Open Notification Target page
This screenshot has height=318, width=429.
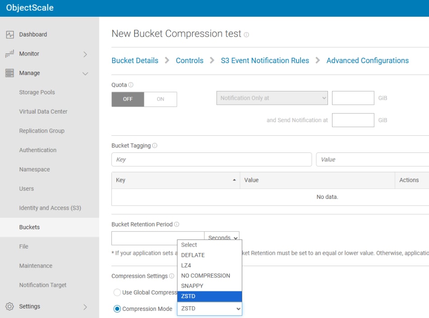43,285
